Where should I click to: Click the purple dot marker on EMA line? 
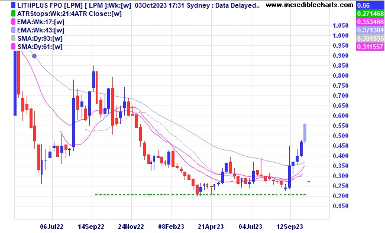pyautogui.click(x=34, y=56)
